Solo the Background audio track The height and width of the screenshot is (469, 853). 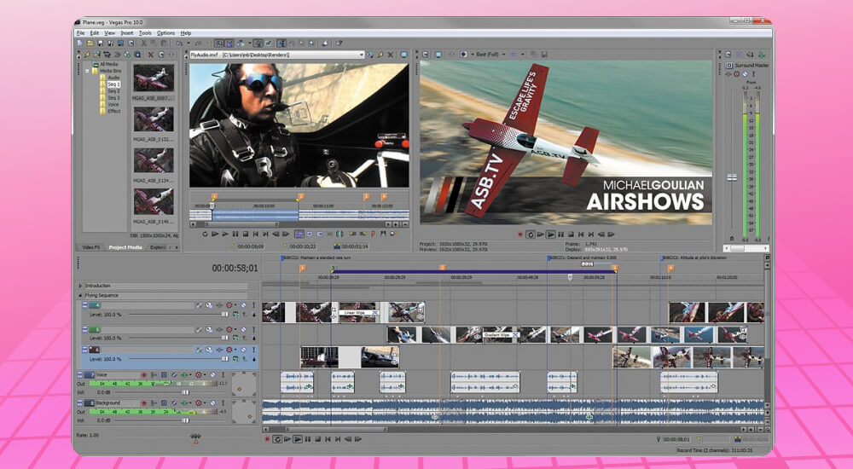pos(223,403)
